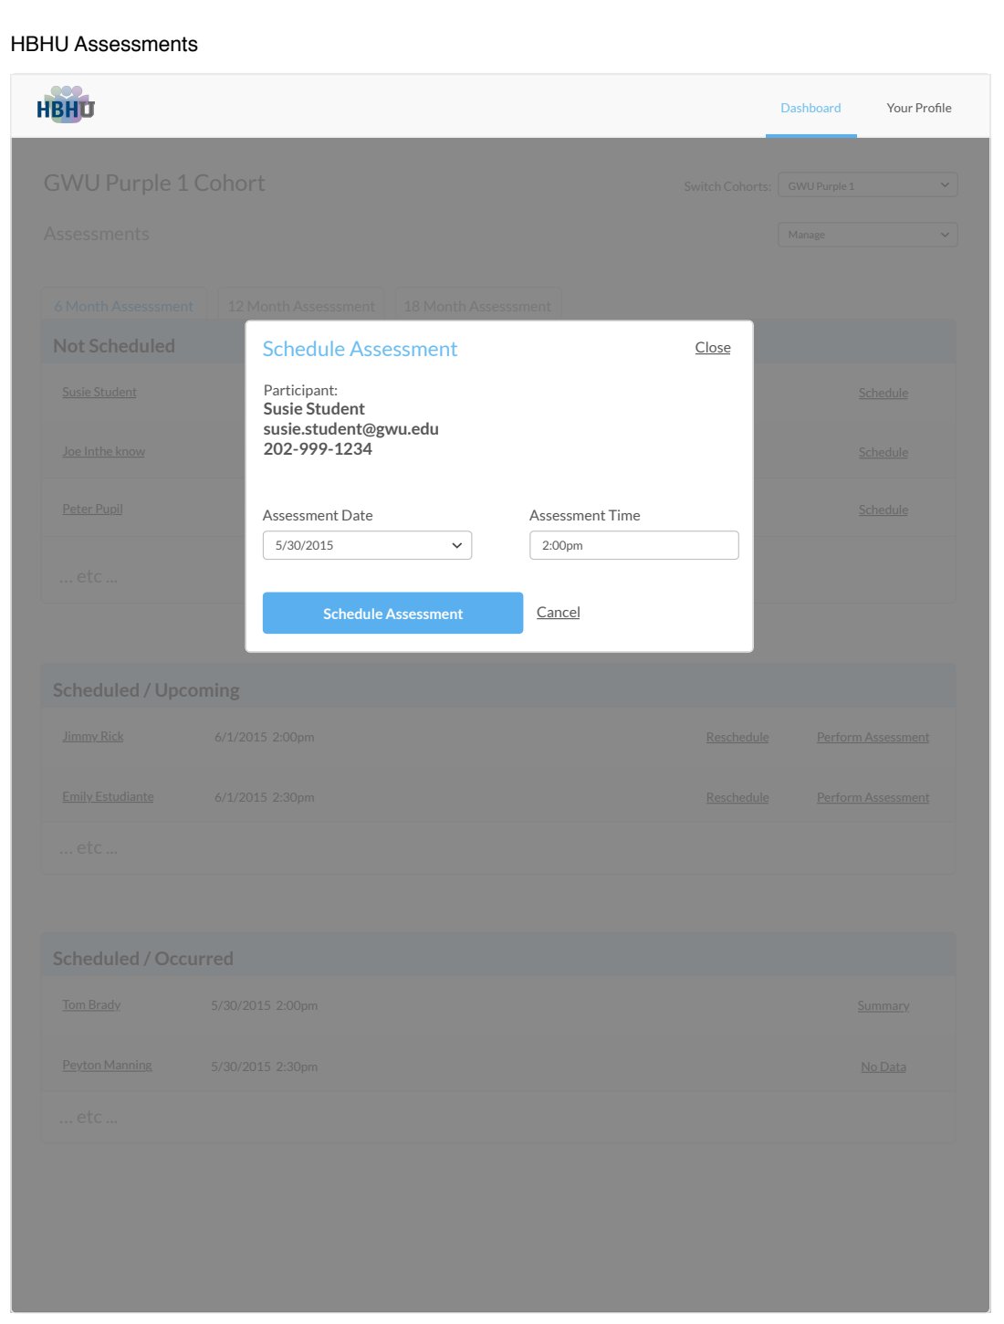
Task: Click the Cancel link in the dialog
Action: (558, 613)
